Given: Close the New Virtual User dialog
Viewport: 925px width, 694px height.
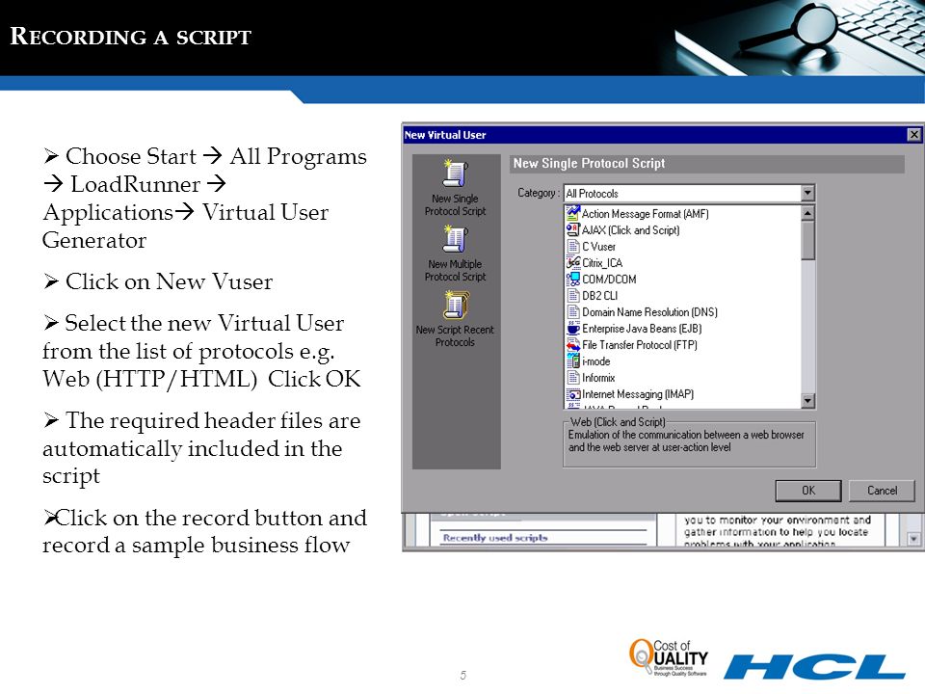Looking at the screenshot, I should pos(913,135).
